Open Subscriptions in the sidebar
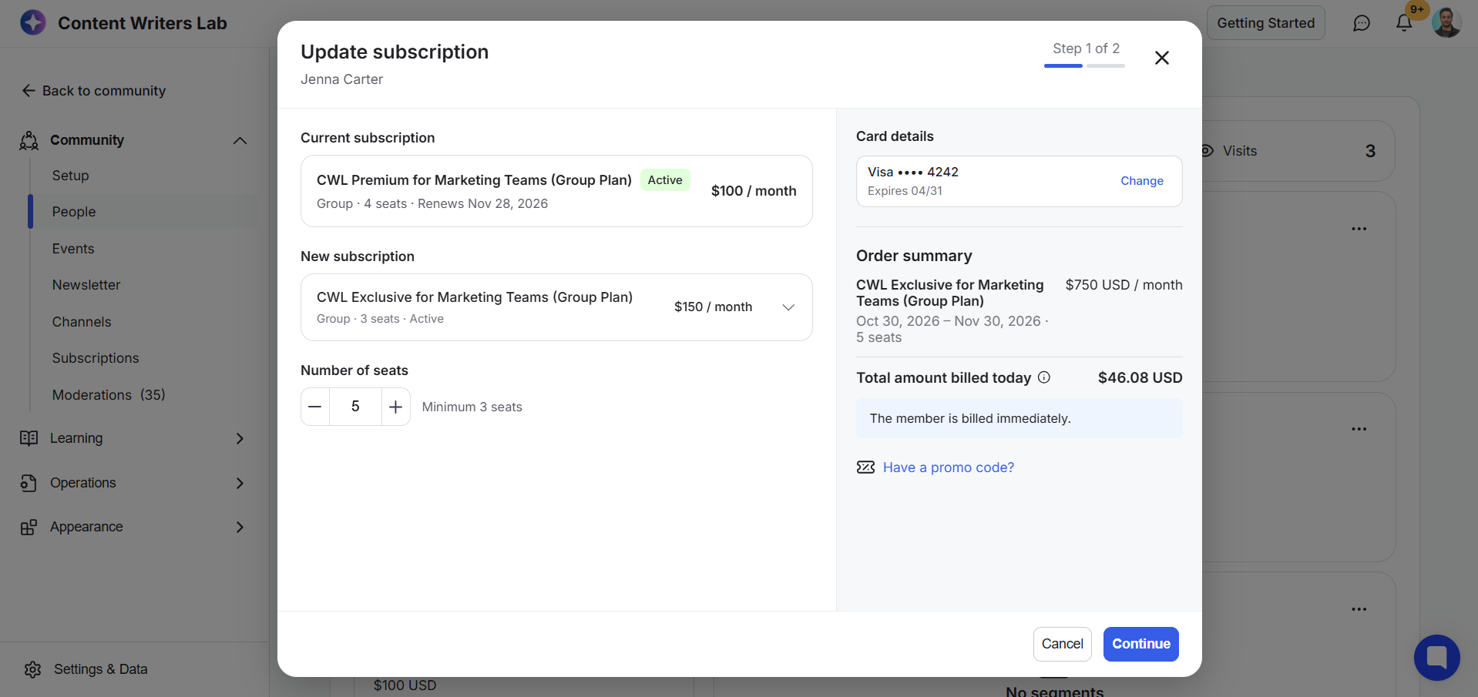The width and height of the screenshot is (1478, 697). click(x=96, y=358)
